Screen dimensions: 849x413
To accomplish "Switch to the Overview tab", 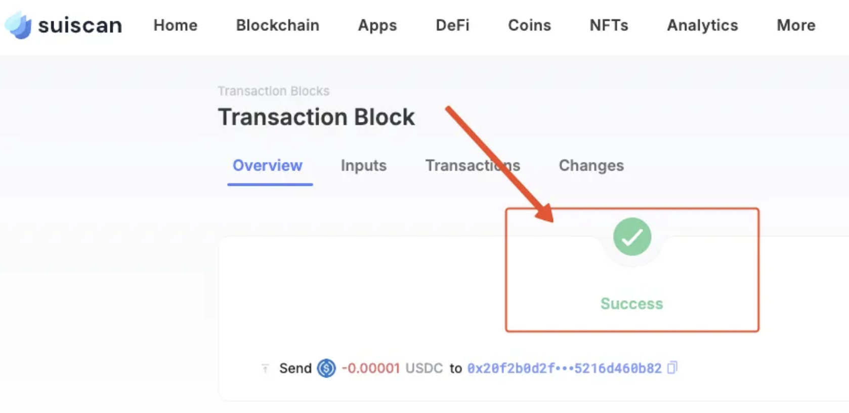I will click(268, 166).
